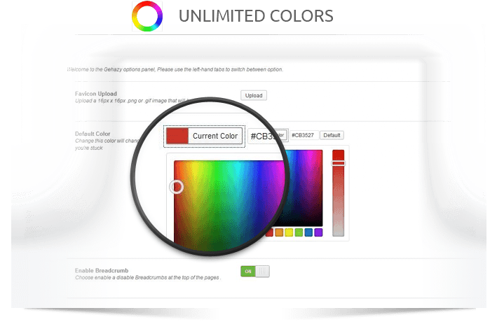Click the Upload button for favicon
Viewport: 497px width, 322px height.
click(253, 95)
